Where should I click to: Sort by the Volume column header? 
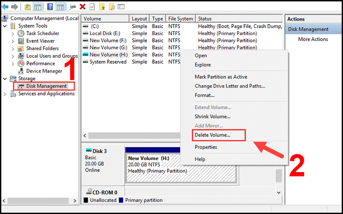point(105,19)
